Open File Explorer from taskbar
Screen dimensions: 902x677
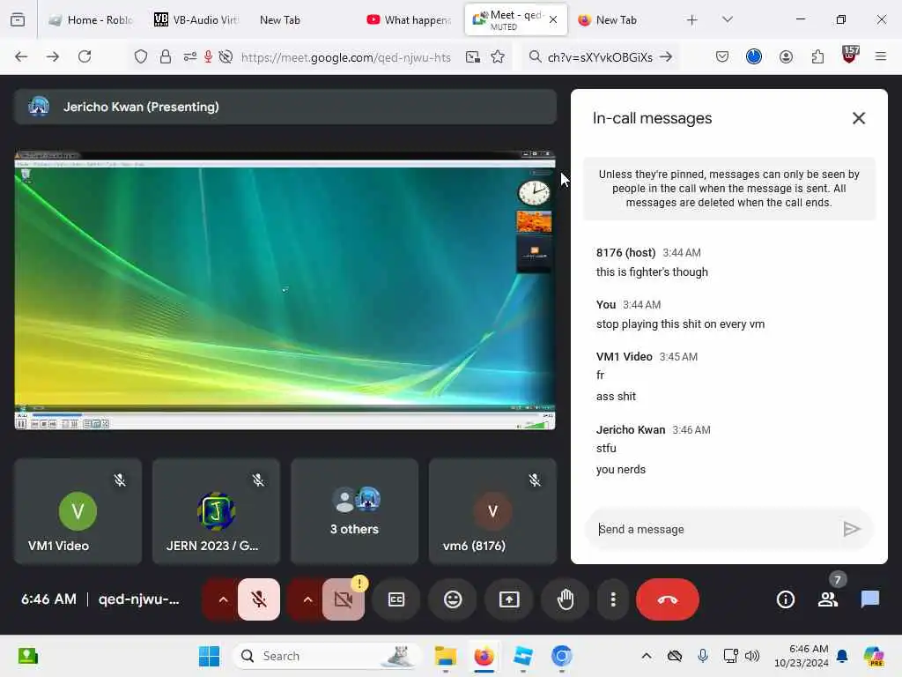[445, 656]
